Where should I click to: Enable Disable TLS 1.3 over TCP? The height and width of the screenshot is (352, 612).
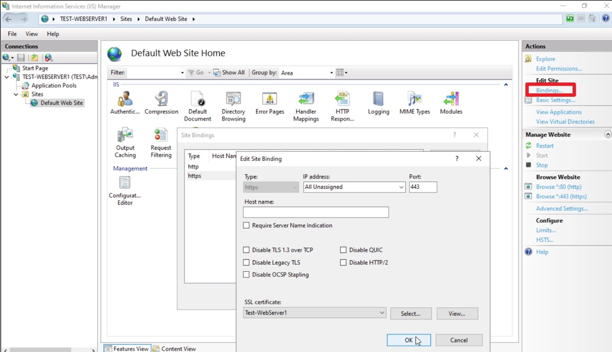click(246, 250)
